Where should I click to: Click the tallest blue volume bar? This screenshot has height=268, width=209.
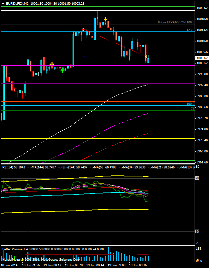tap(108, 254)
